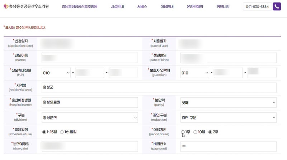Open the 커뮤니티 menu

[x=223, y=7]
